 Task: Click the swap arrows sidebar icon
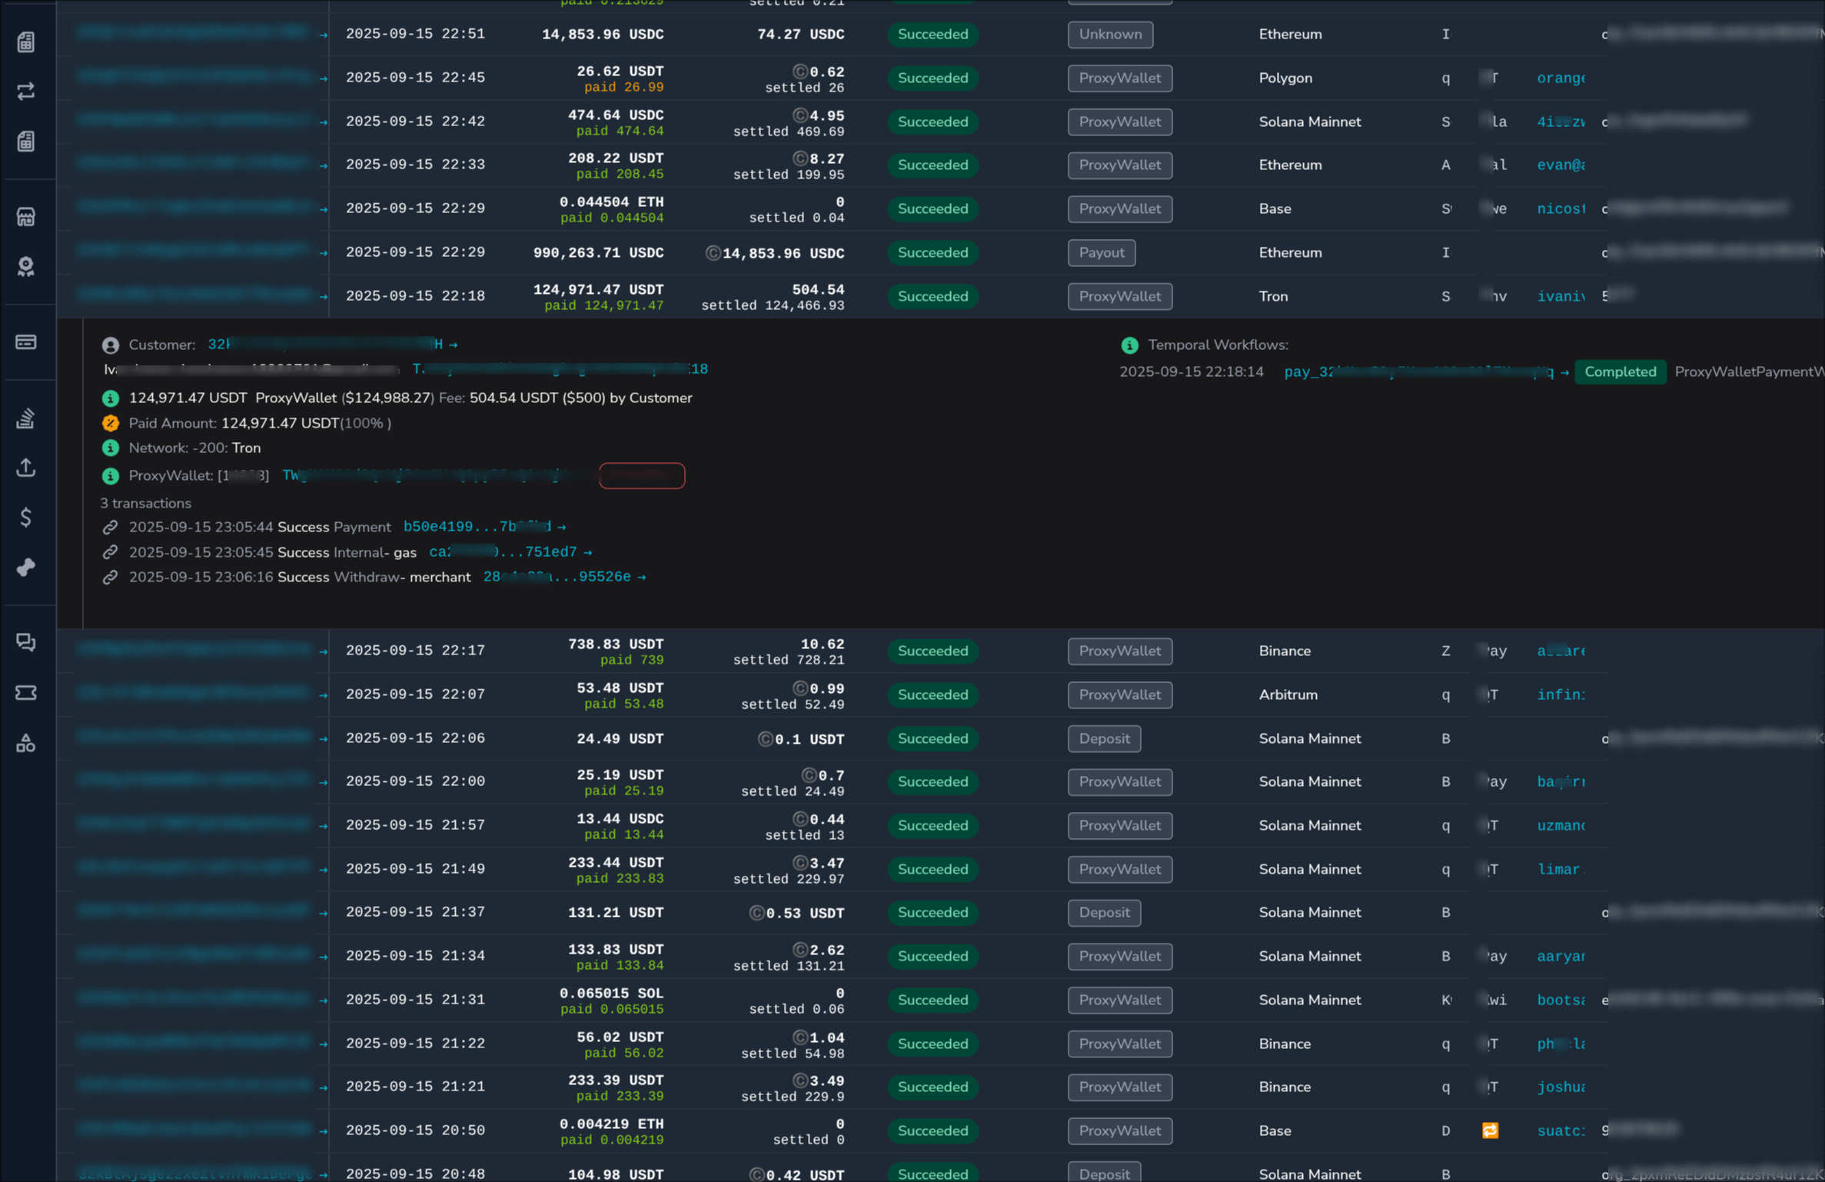(x=26, y=92)
